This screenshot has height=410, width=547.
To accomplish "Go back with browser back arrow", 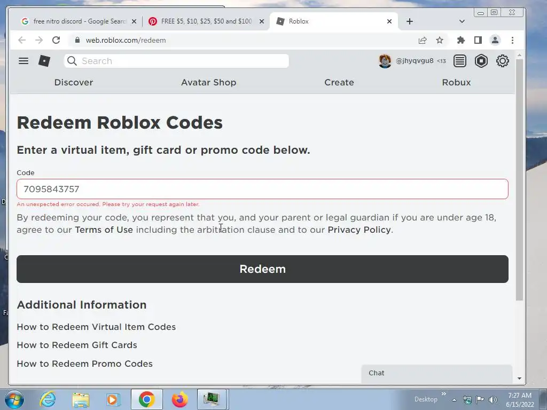I will click(x=22, y=40).
